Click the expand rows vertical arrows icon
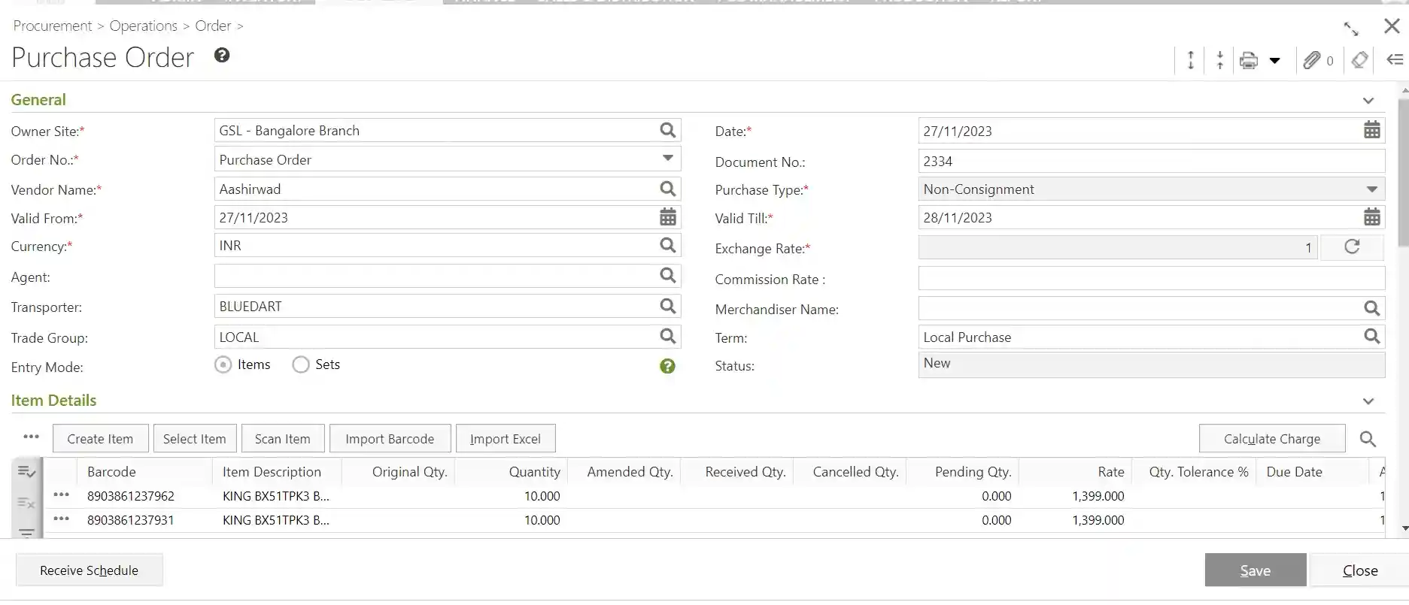 (1191, 60)
